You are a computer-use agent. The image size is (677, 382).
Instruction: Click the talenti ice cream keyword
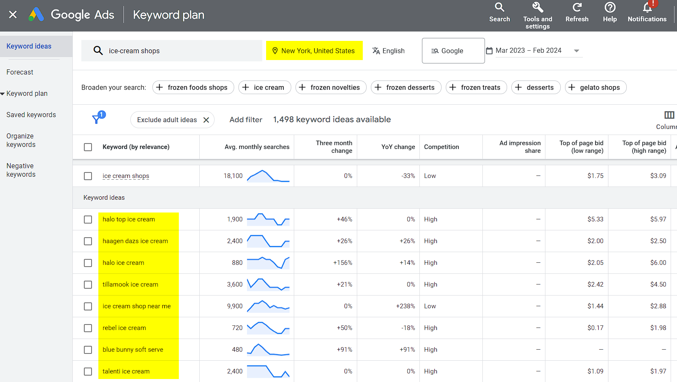coord(126,371)
